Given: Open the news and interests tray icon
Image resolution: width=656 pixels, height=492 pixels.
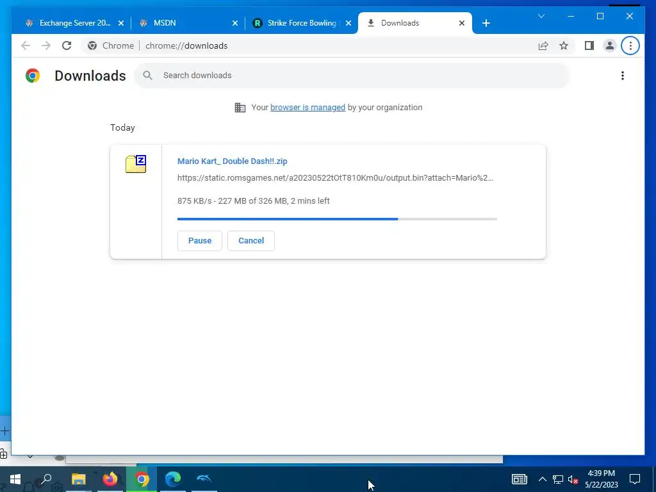Looking at the screenshot, I should click(x=519, y=479).
